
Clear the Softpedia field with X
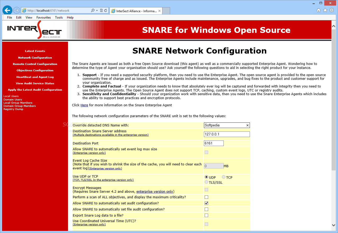[248, 125]
